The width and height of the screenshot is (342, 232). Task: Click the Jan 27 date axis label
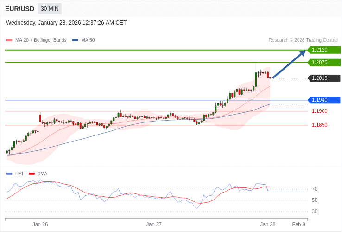154,224
